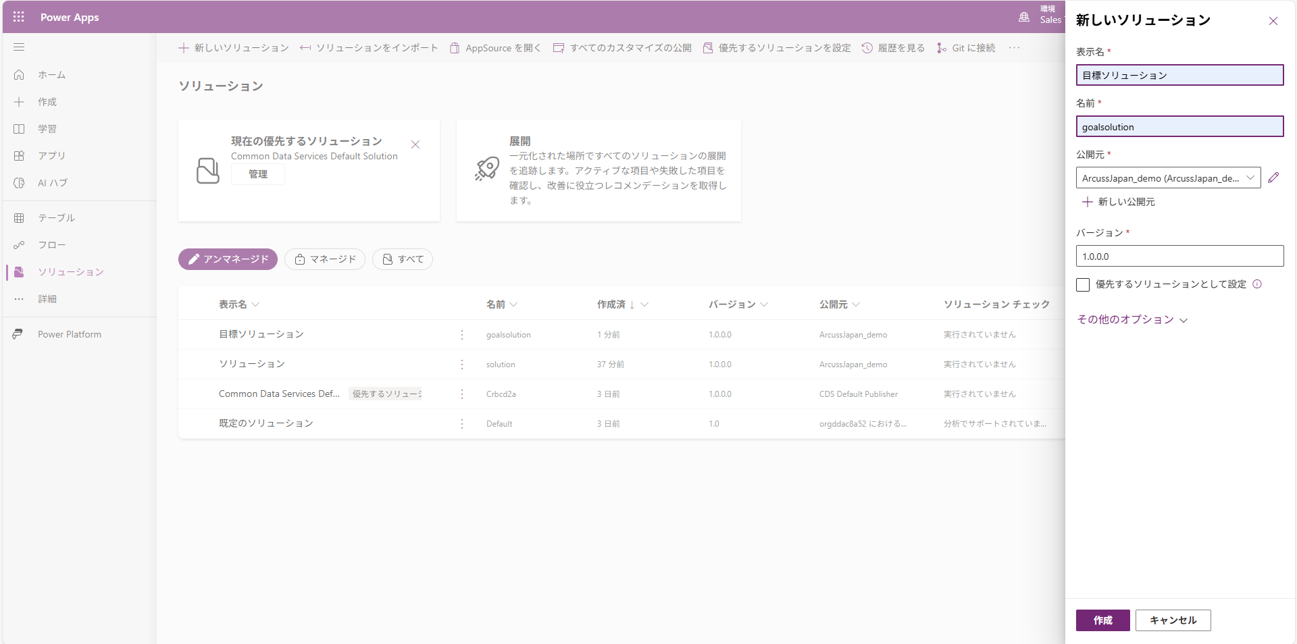Click the Git に接続 toolbar icon
The image size is (1297, 644).
[x=942, y=48]
